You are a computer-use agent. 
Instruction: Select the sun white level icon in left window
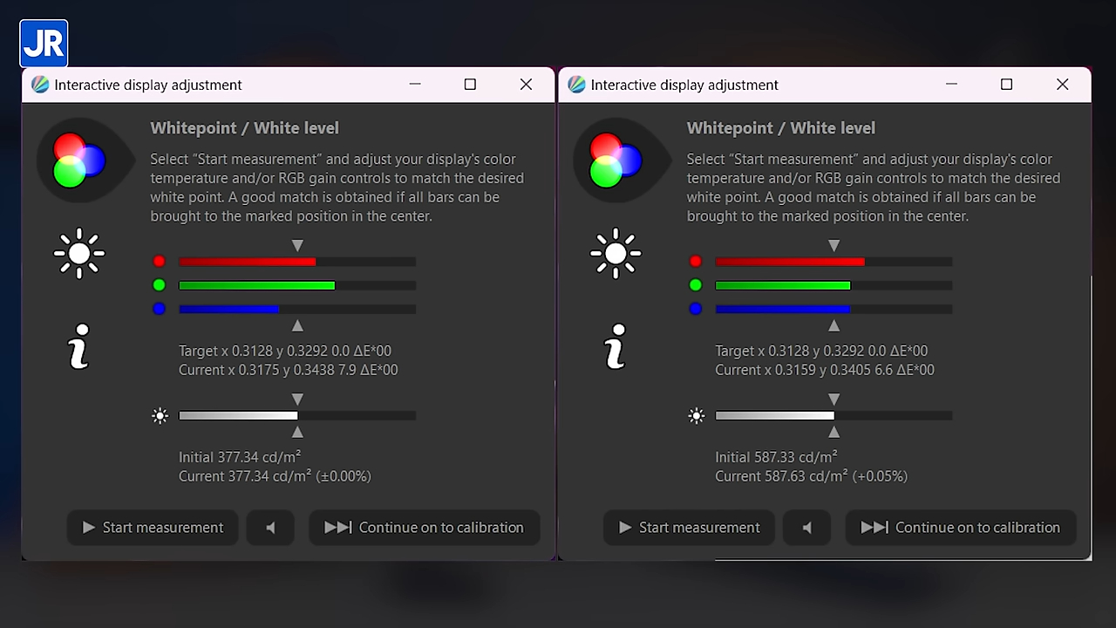point(79,254)
